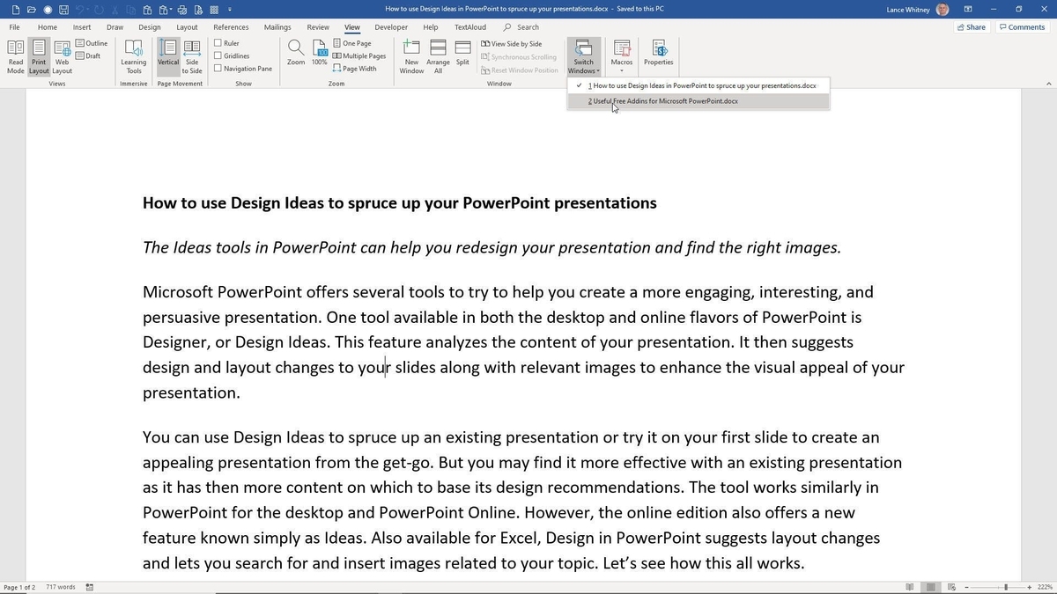1057x594 pixels.
Task: Click the zoom out minus button
Action: (x=967, y=587)
